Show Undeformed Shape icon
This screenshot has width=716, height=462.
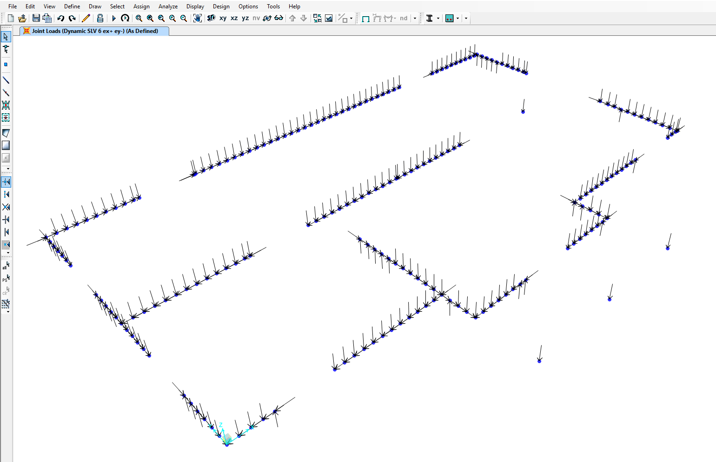pos(365,18)
